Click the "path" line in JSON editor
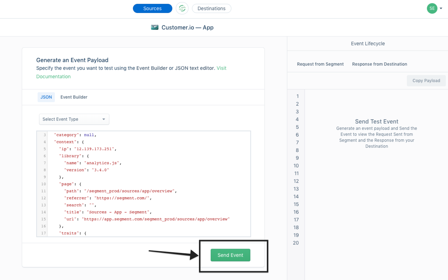Screen dimensions: 448x280 (120, 191)
